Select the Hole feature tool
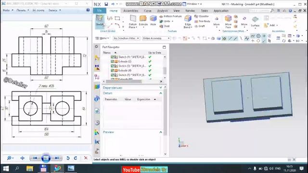308x173 pixels. pyautogui.click(x=153, y=20)
